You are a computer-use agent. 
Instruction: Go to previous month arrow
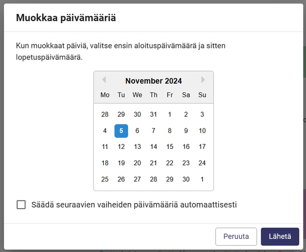[104, 80]
